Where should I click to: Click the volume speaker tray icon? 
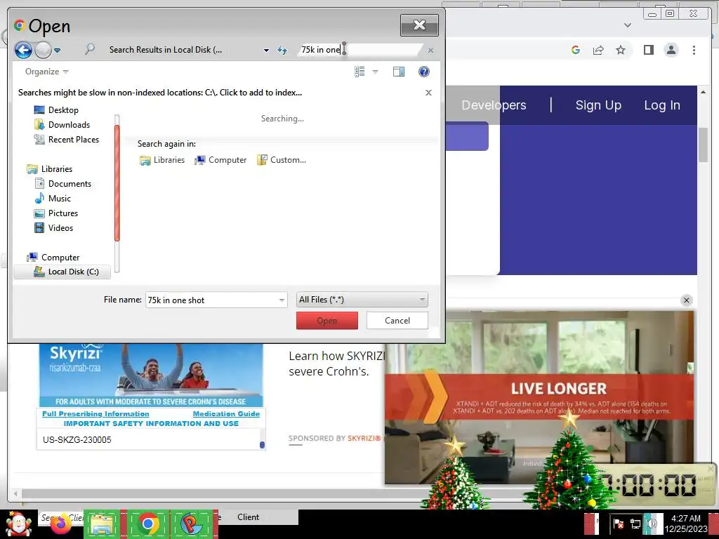tap(651, 524)
